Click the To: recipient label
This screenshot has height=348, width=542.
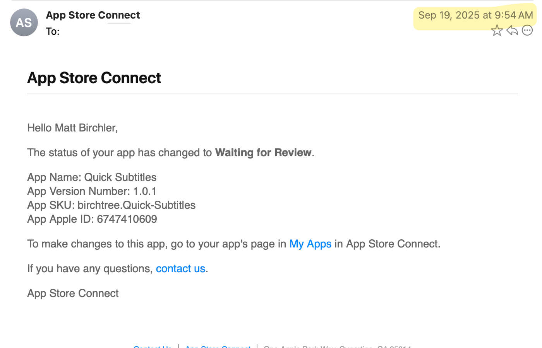tap(53, 31)
